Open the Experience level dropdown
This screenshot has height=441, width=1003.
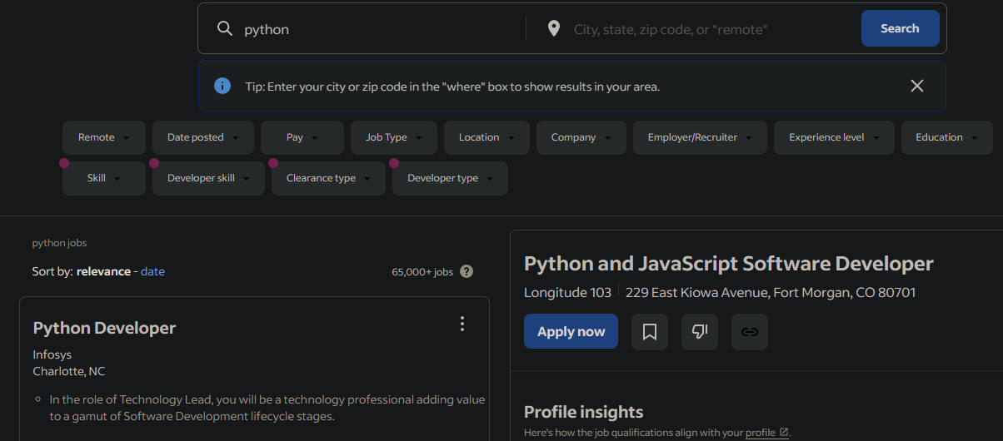834,137
